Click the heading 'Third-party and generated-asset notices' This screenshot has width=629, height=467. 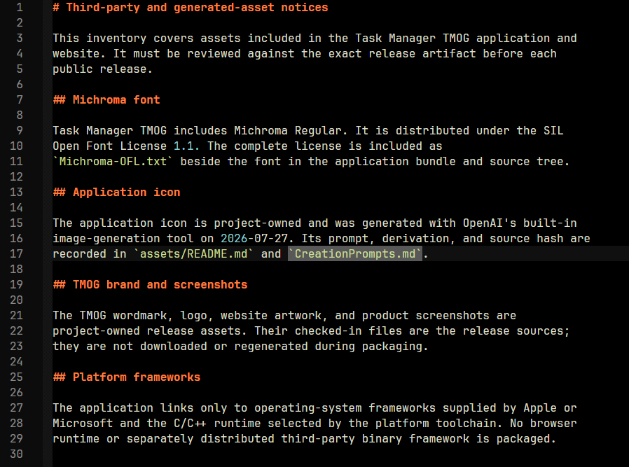191,8
